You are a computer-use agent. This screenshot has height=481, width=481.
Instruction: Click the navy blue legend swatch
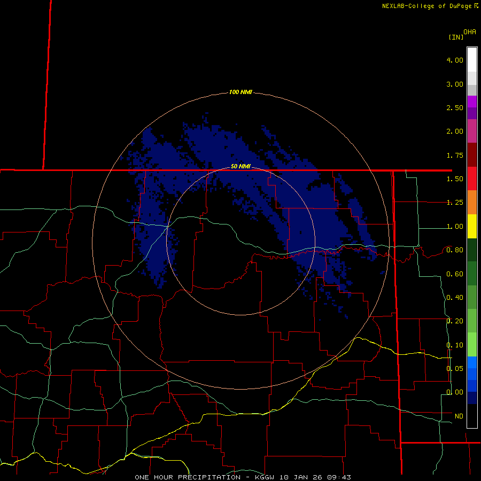pyautogui.click(x=472, y=398)
